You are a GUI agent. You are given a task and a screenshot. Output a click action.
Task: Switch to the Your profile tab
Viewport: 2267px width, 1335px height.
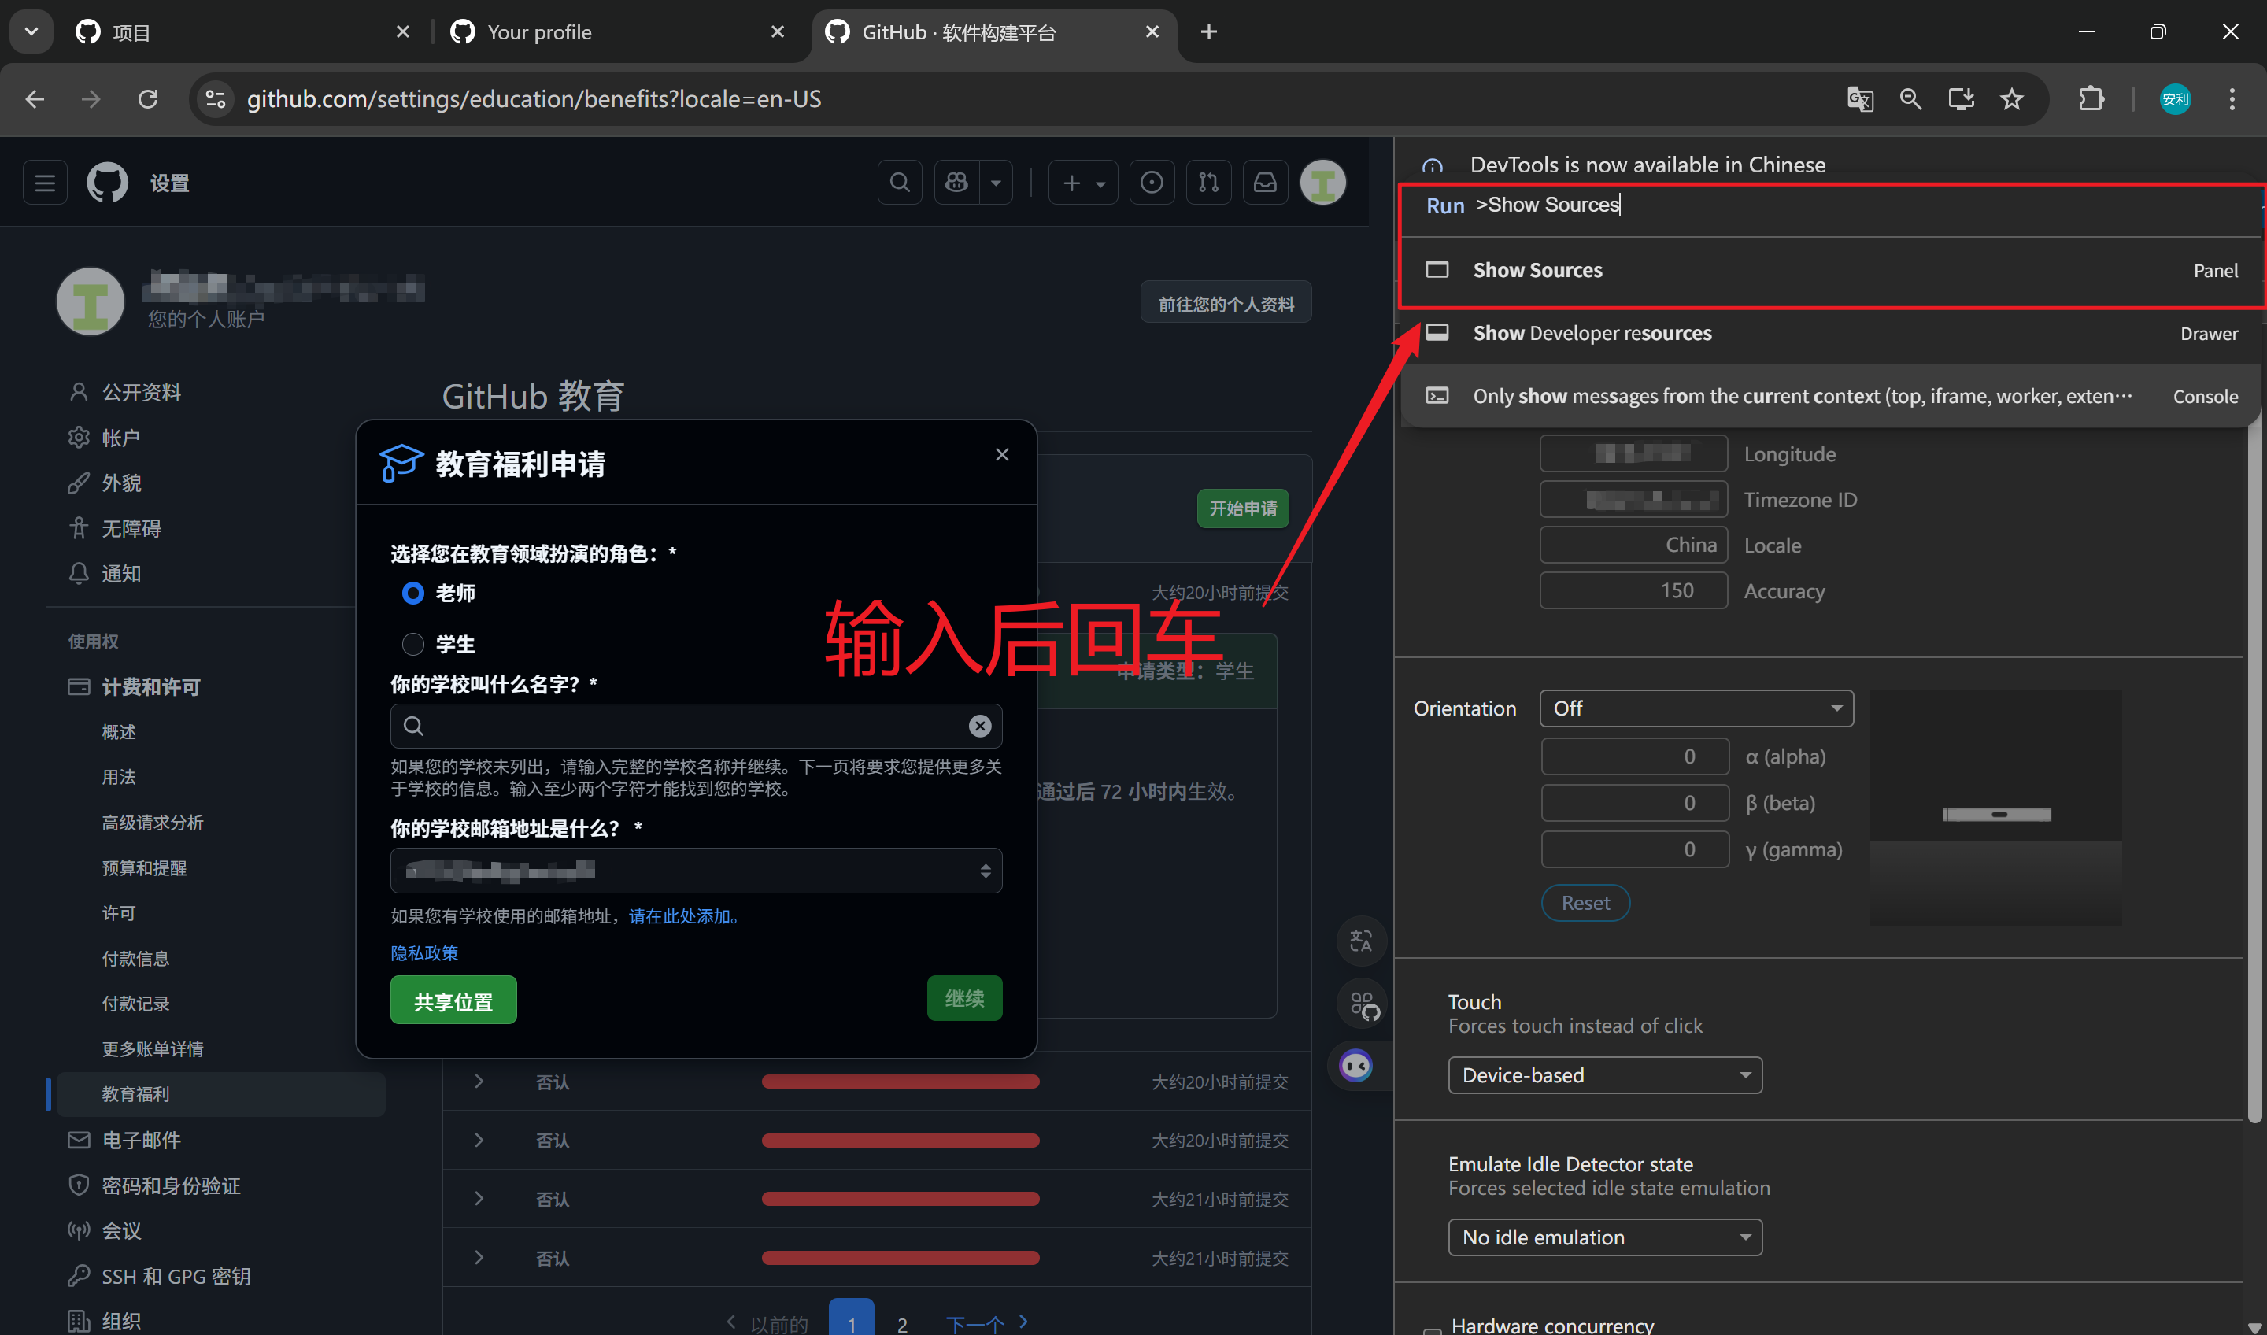tap(540, 32)
